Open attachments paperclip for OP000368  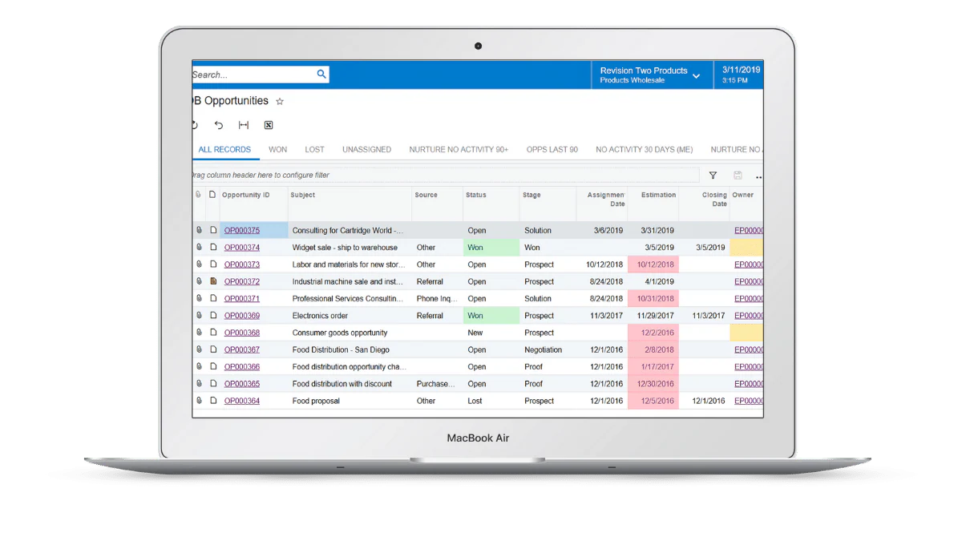pyautogui.click(x=199, y=333)
